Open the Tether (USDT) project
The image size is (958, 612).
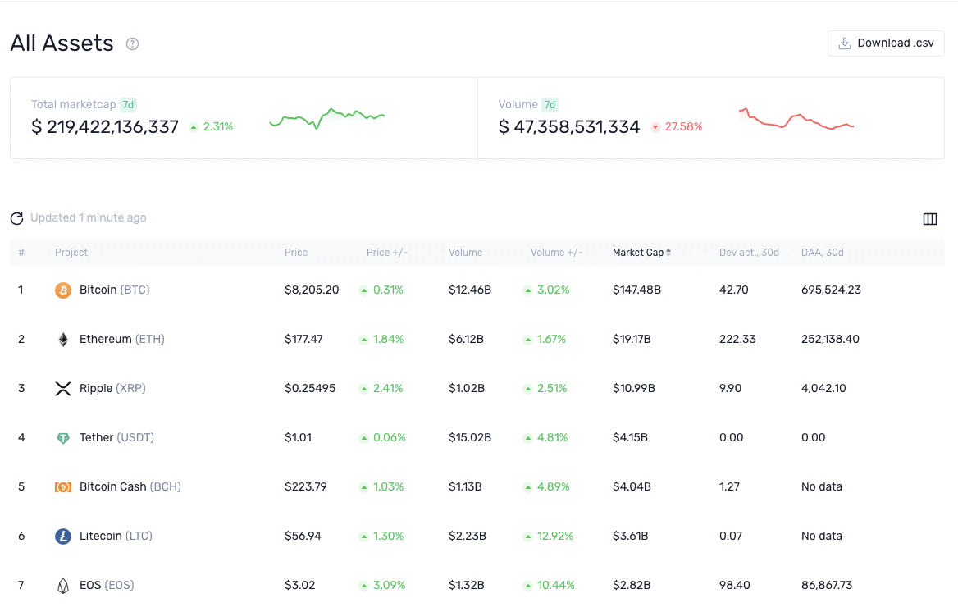(x=116, y=438)
